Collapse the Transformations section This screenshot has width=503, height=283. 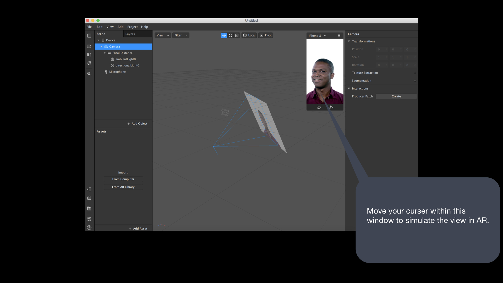click(349, 41)
